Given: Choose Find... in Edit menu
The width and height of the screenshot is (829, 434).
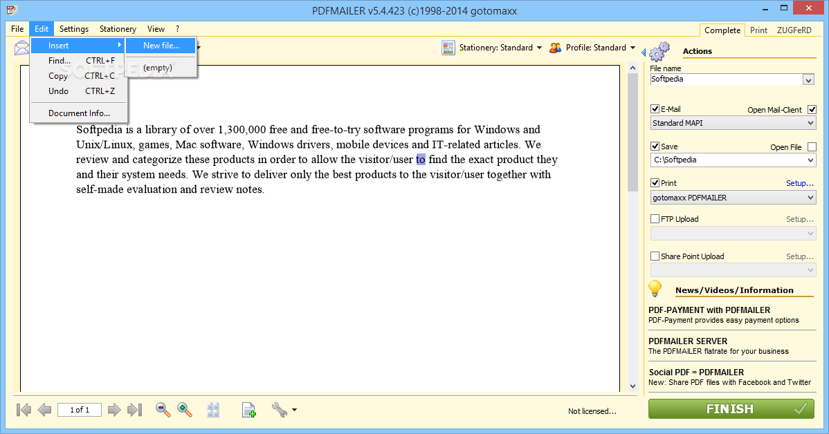Looking at the screenshot, I should (x=78, y=61).
